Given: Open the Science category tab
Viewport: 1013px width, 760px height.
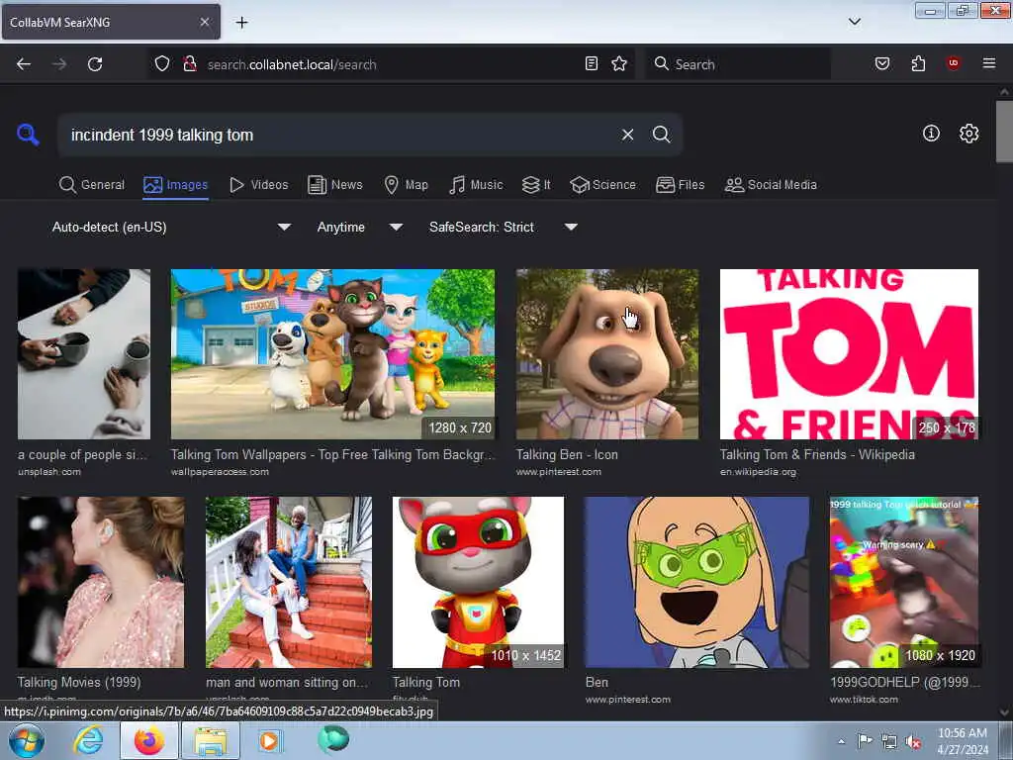Looking at the screenshot, I should pos(603,185).
